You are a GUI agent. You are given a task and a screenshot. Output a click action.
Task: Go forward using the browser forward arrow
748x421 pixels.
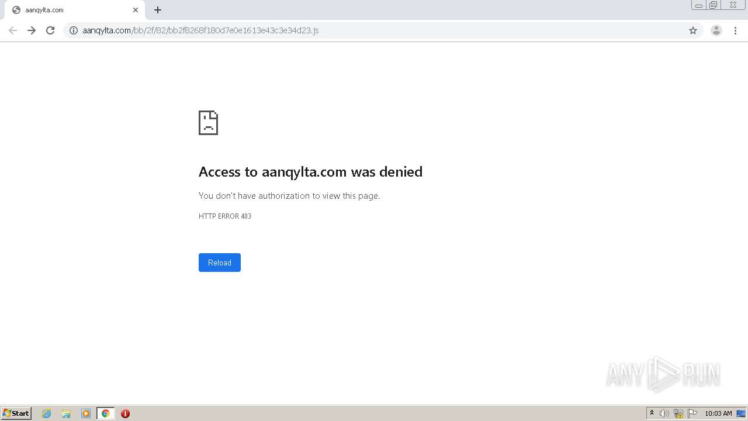pos(32,30)
